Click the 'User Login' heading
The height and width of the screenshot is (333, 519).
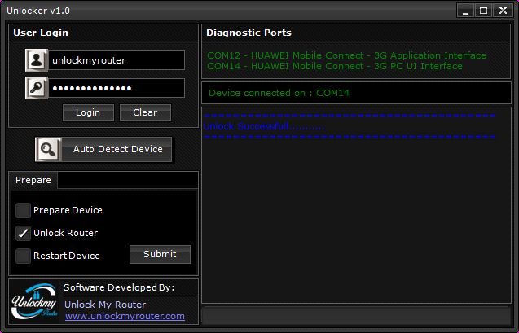pyautogui.click(x=41, y=33)
